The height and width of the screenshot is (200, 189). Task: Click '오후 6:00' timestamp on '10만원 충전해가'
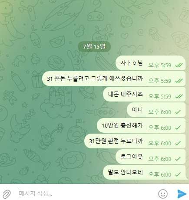pyautogui.click(x=160, y=128)
